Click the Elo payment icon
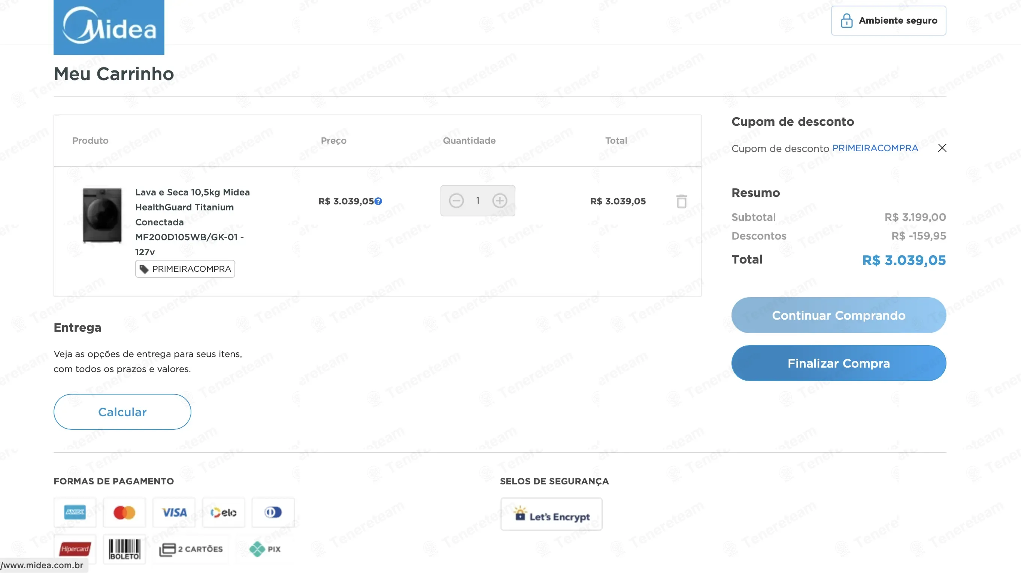Image resolution: width=1021 pixels, height=575 pixels. 224,513
